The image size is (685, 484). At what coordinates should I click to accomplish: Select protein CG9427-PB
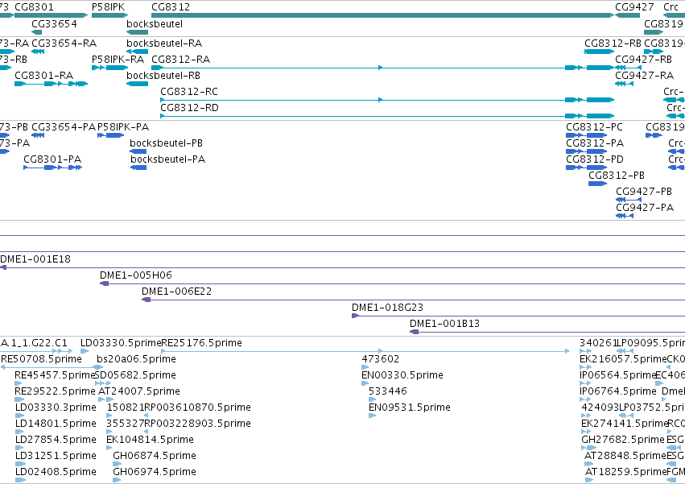(629, 200)
